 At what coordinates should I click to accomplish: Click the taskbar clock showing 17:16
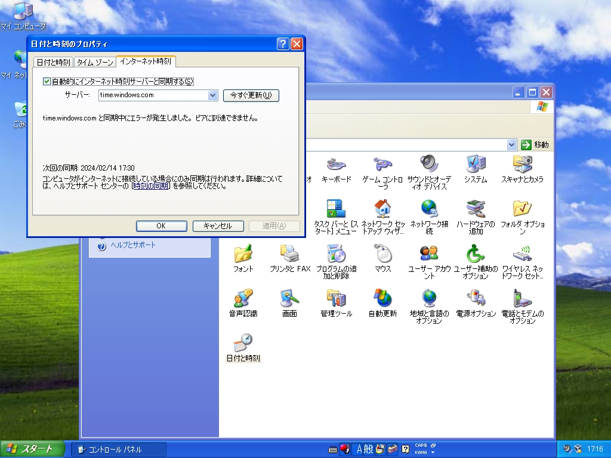(x=595, y=449)
